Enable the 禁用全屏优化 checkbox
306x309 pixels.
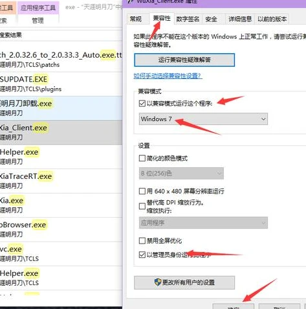point(142,240)
